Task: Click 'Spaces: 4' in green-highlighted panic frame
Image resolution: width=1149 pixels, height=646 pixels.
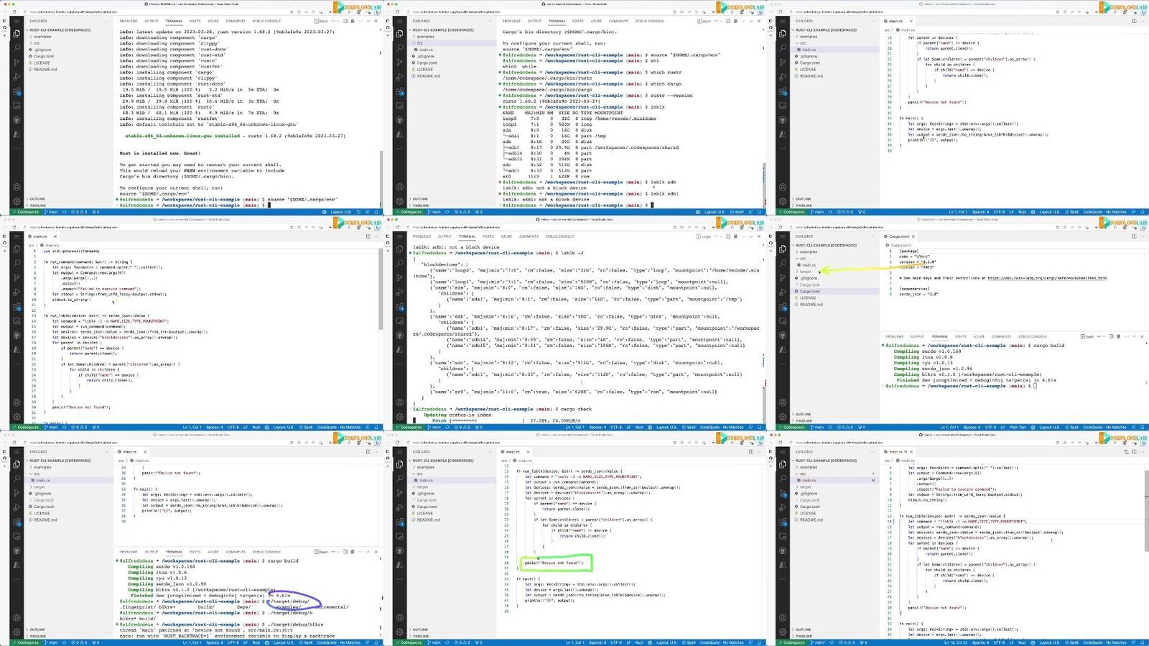Action: coord(597,642)
